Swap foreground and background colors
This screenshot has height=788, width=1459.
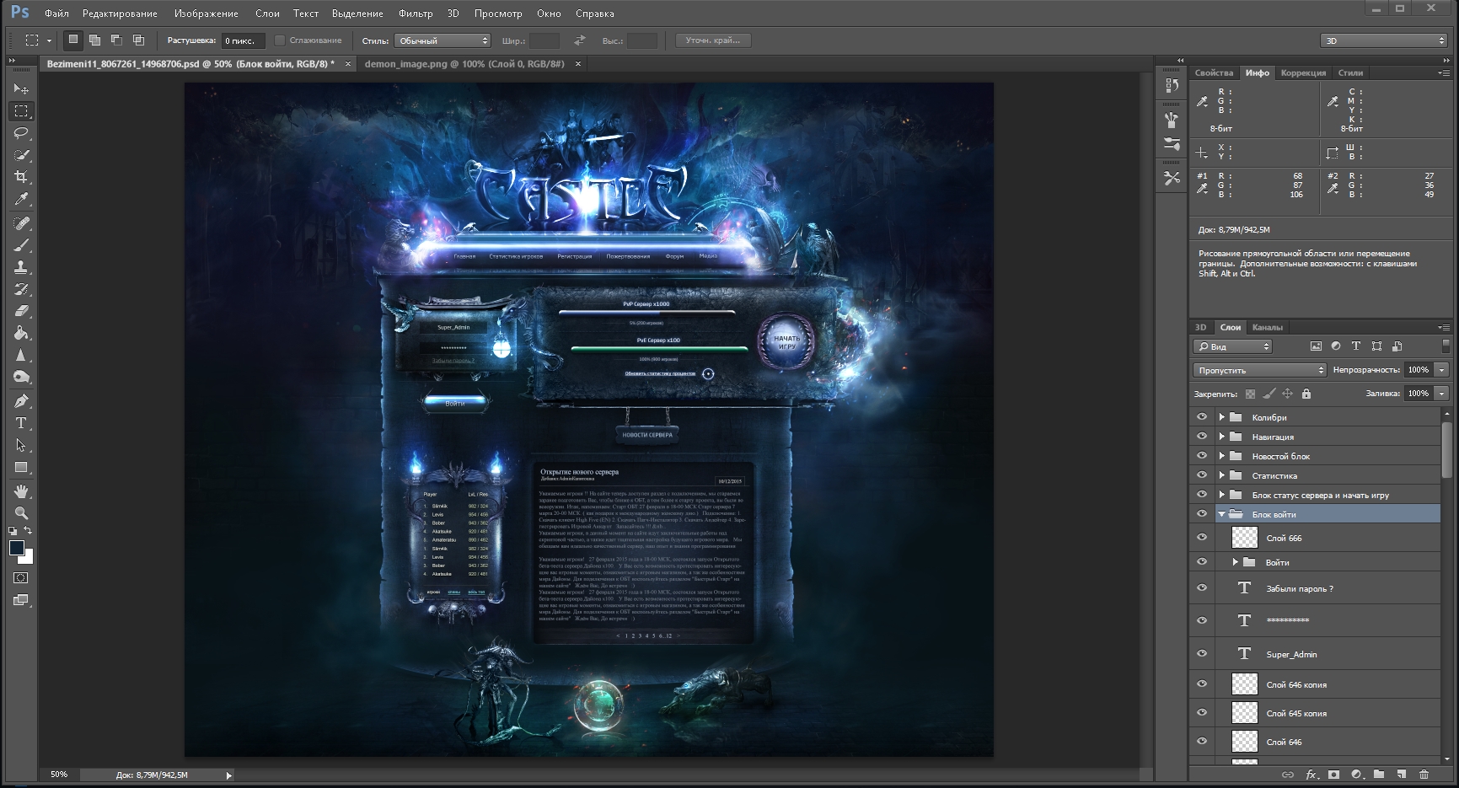28,531
